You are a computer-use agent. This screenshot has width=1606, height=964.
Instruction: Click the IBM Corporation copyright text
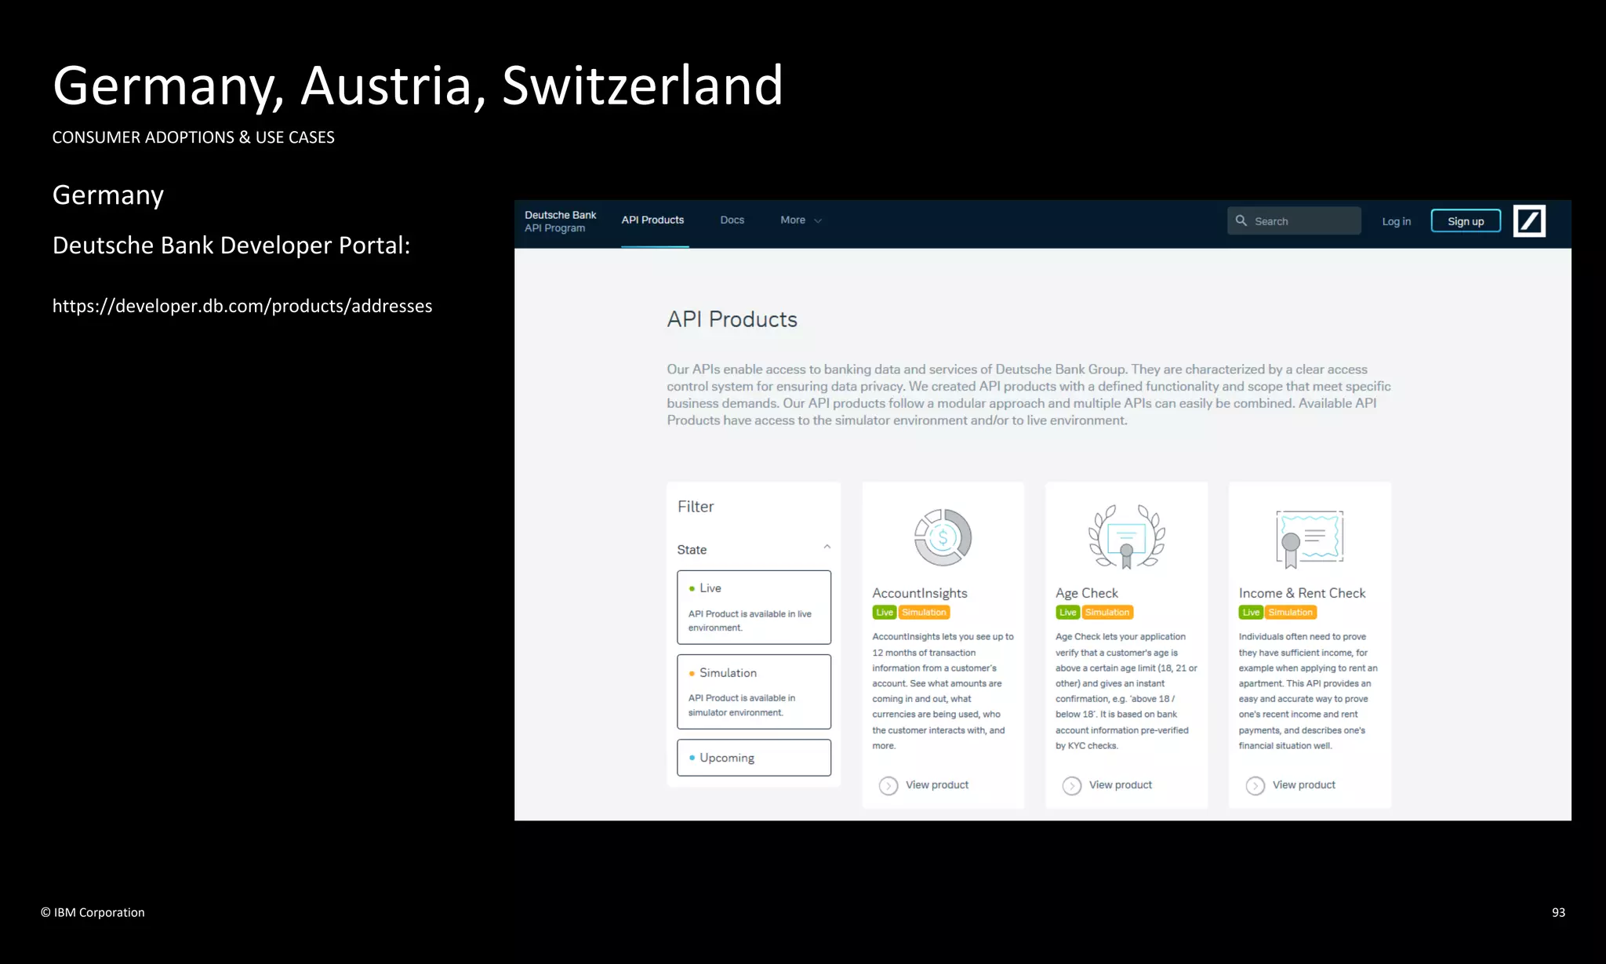coord(93,912)
